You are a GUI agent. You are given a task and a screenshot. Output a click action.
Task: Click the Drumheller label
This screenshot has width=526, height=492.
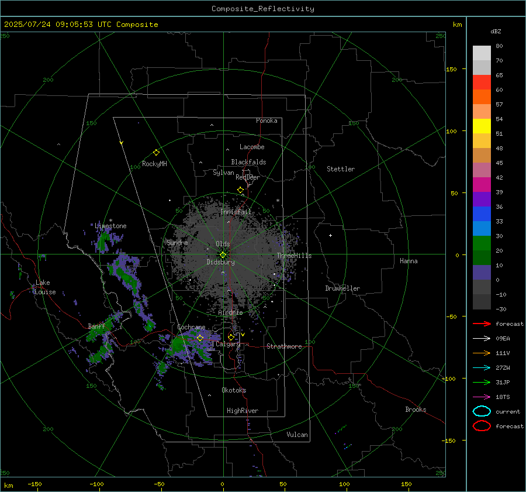coord(342,288)
